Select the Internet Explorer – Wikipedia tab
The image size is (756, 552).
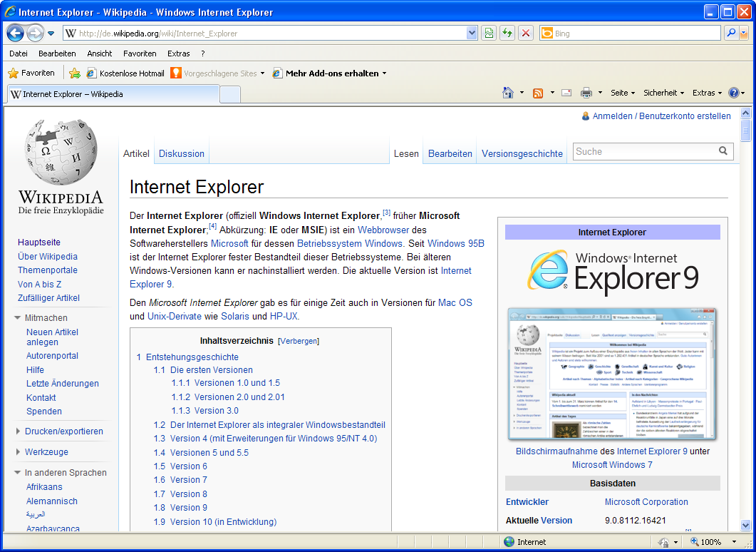tap(114, 94)
